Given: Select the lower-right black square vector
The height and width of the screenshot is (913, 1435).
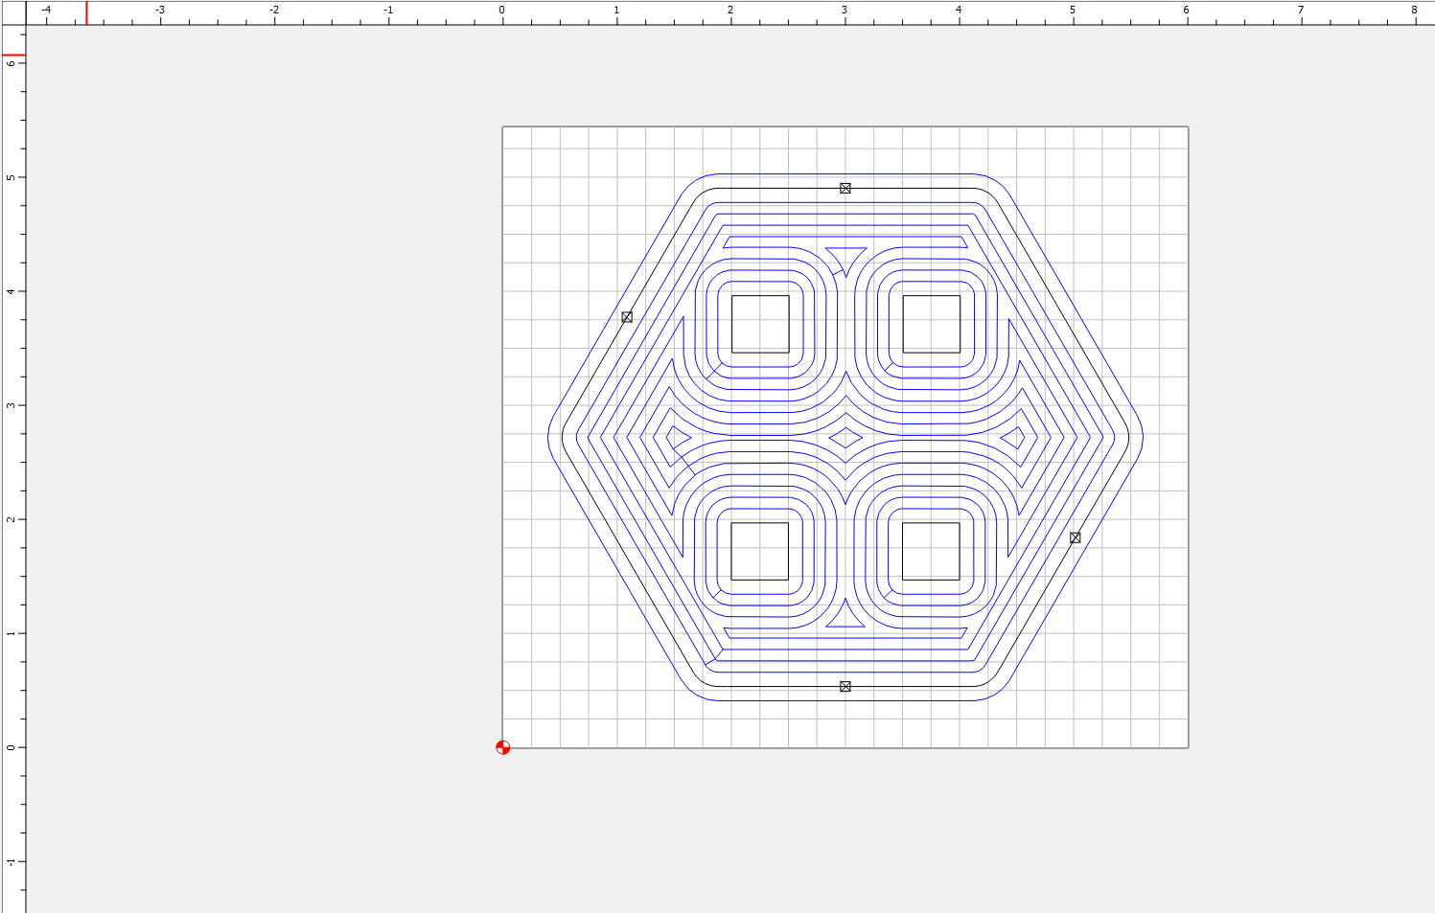Looking at the screenshot, I should click(932, 551).
